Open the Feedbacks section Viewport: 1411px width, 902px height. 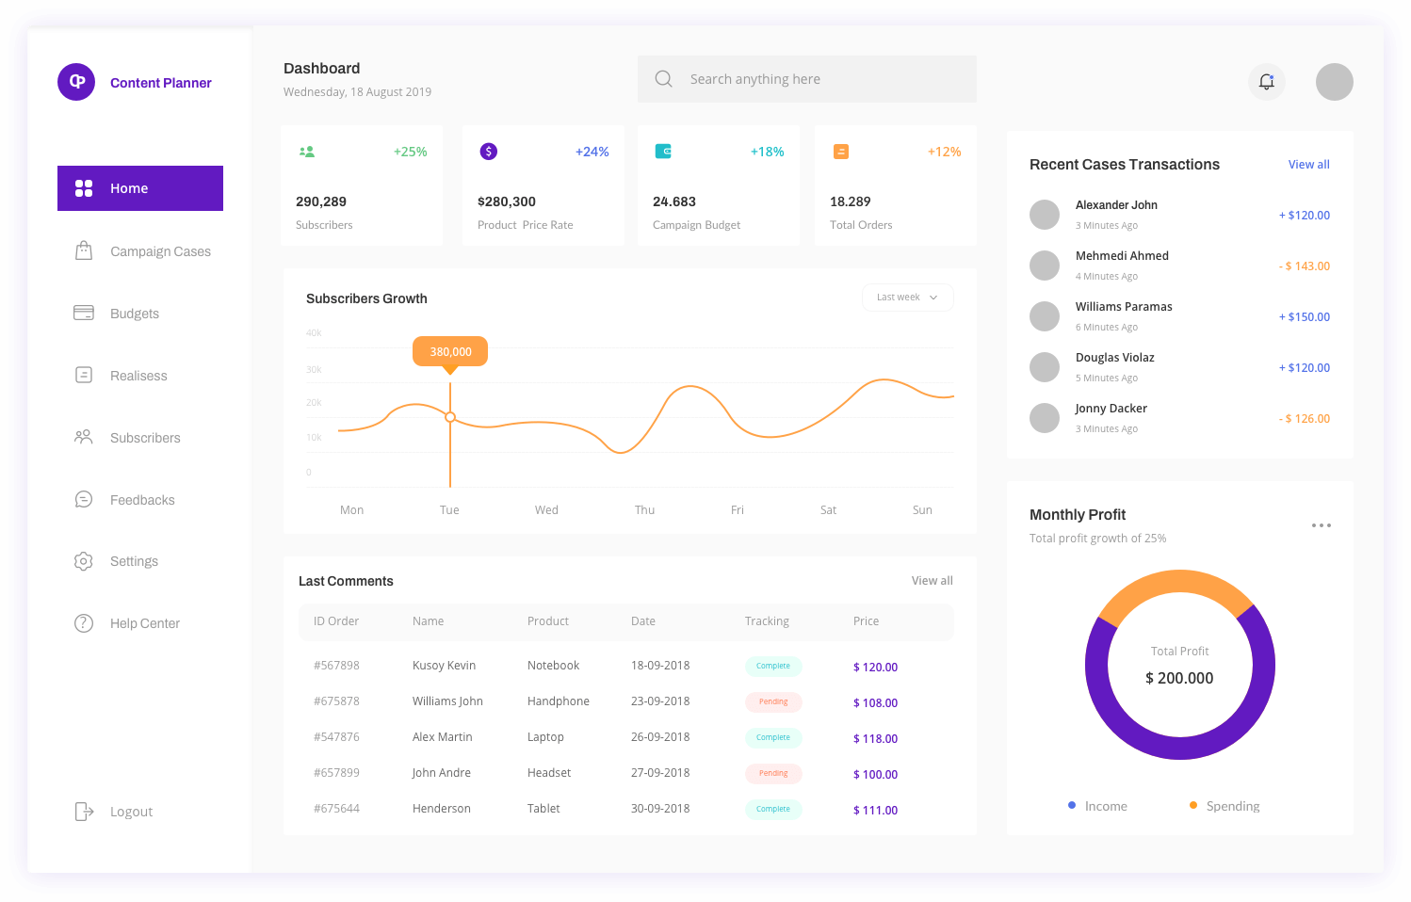pos(142,500)
